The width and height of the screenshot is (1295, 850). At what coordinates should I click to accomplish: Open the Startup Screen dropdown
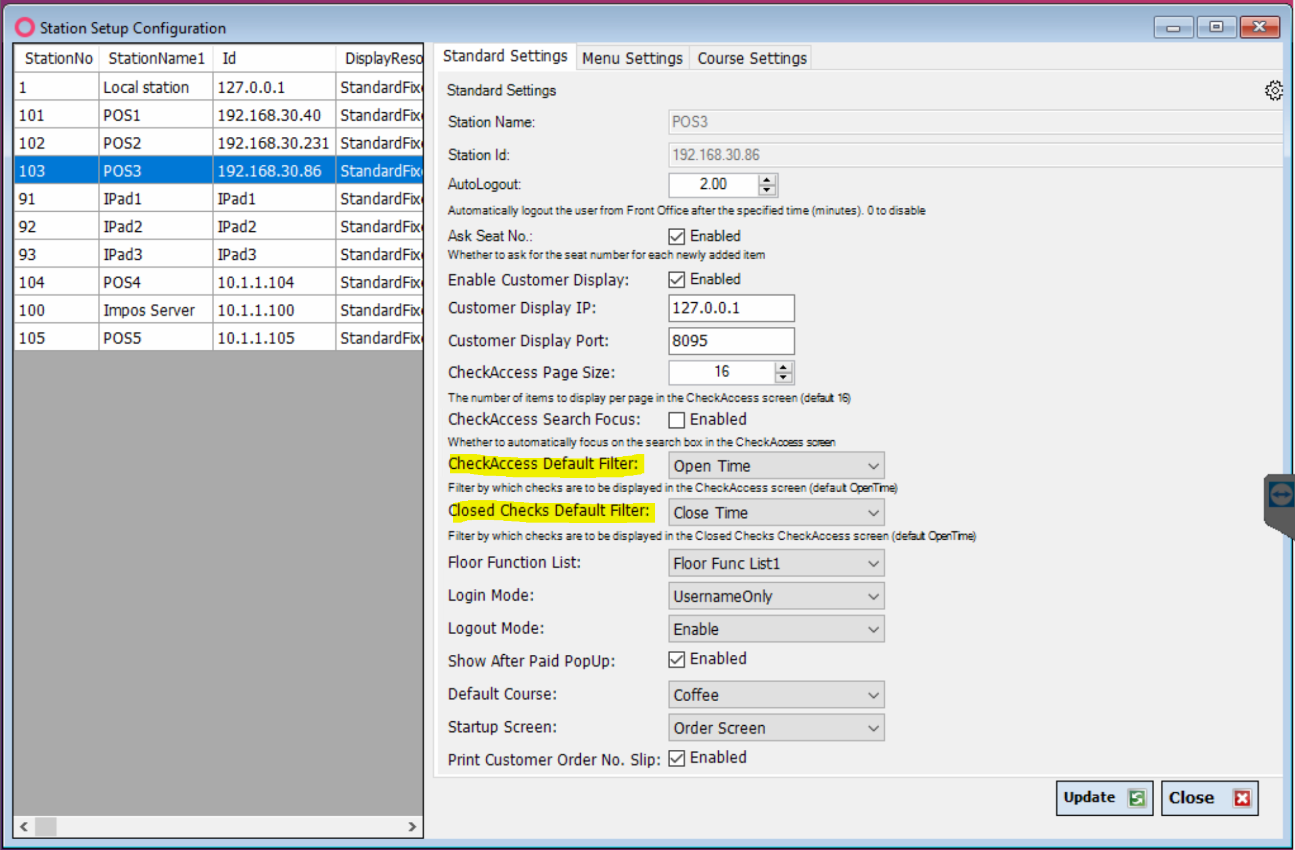776,728
